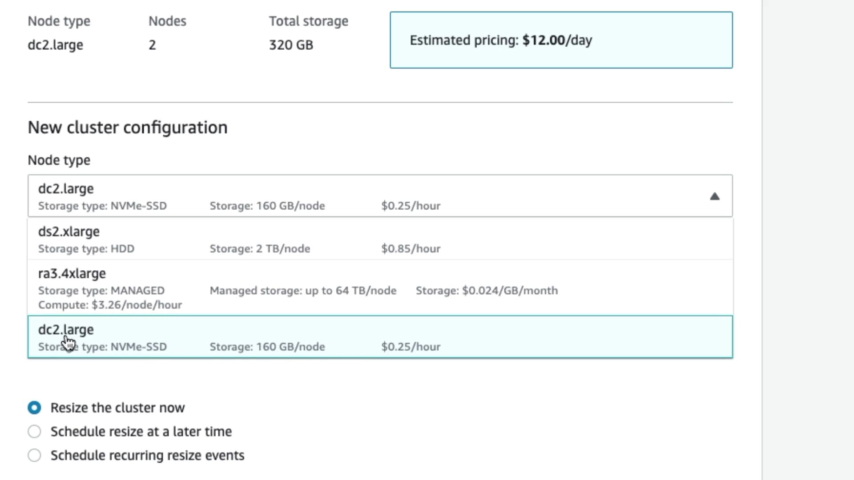Select the ds2.xlarge node type option
The width and height of the screenshot is (854, 480).
(380, 239)
